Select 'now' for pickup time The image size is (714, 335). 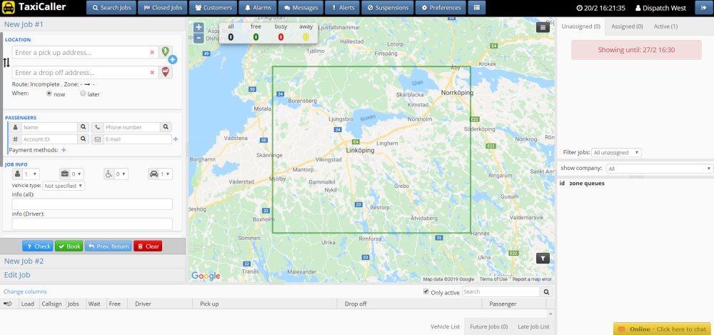49,94
